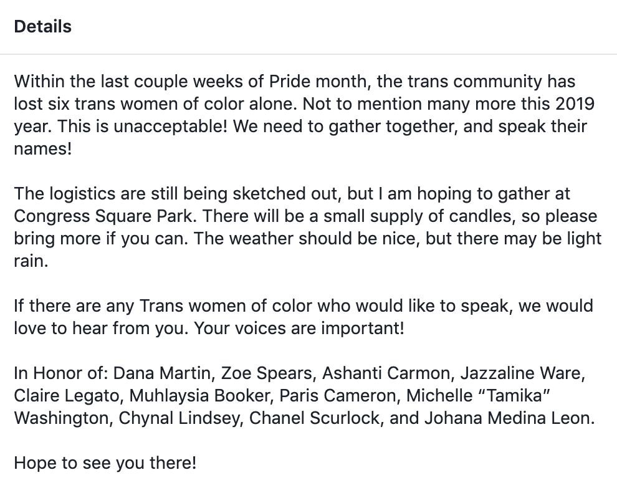This screenshot has height=485, width=617.
Task: Click the "Details" section heading
Action: tap(42, 27)
